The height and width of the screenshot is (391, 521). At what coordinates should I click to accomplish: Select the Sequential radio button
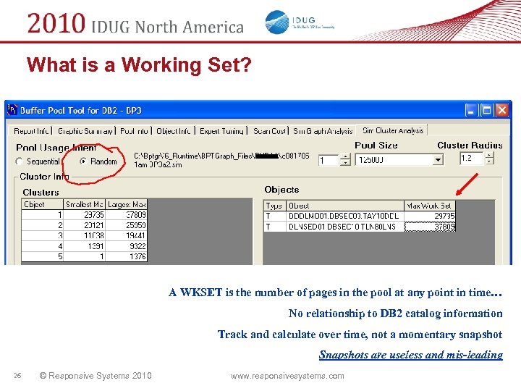19,161
